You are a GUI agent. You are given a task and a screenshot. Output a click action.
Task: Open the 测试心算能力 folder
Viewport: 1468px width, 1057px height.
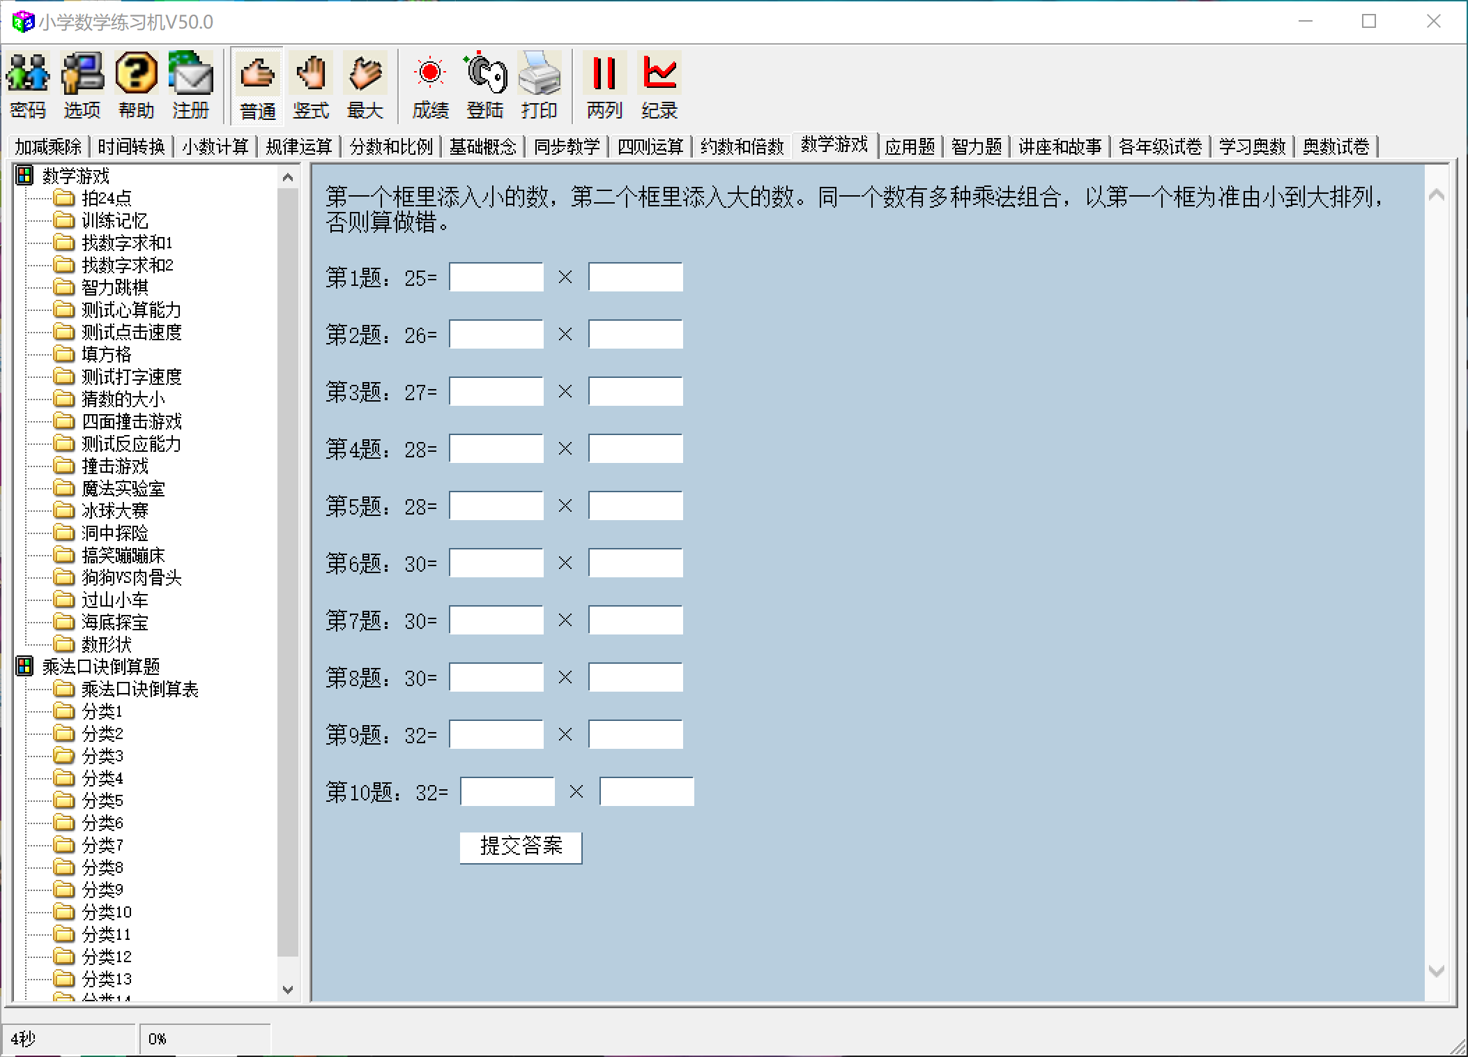pyautogui.click(x=132, y=310)
